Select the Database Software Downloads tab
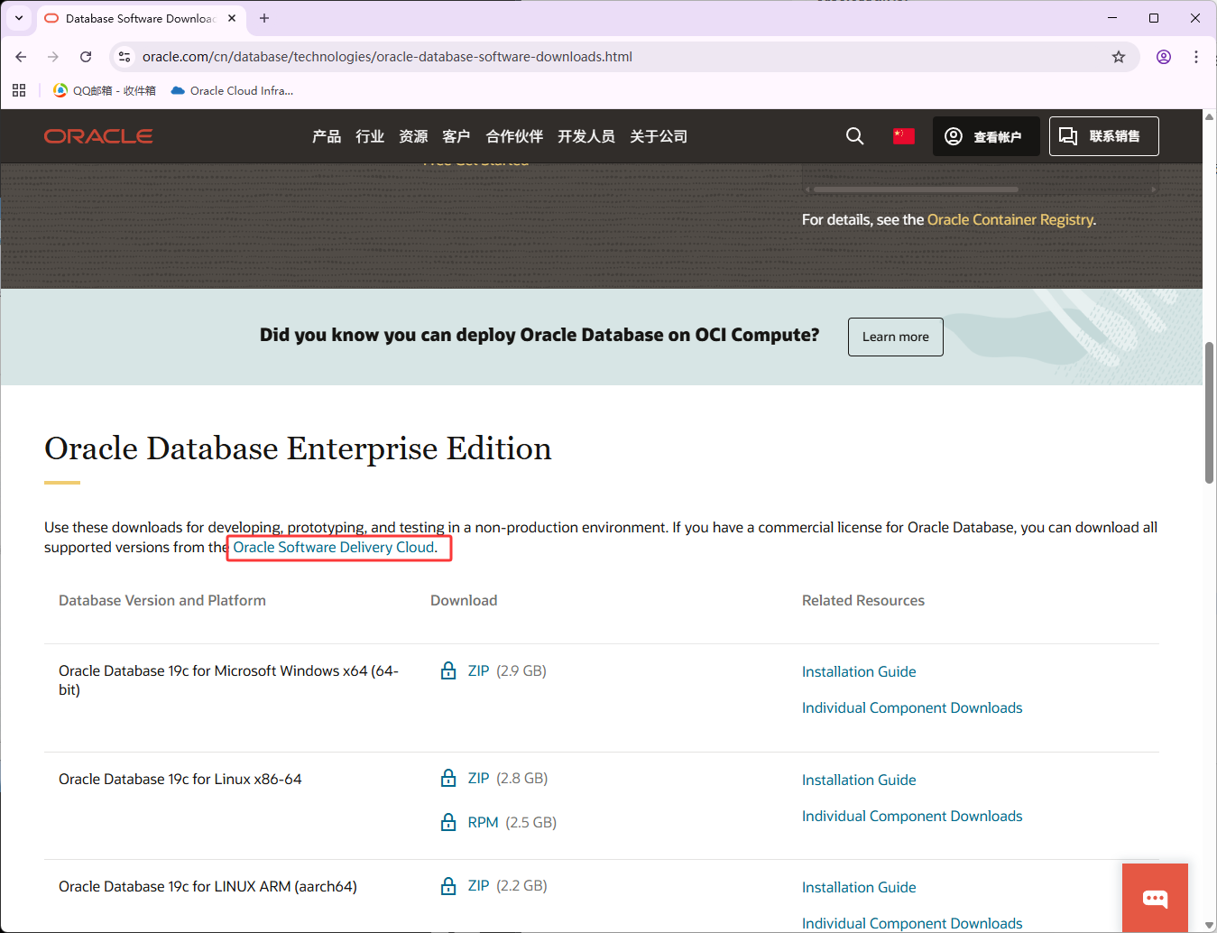 140,18
